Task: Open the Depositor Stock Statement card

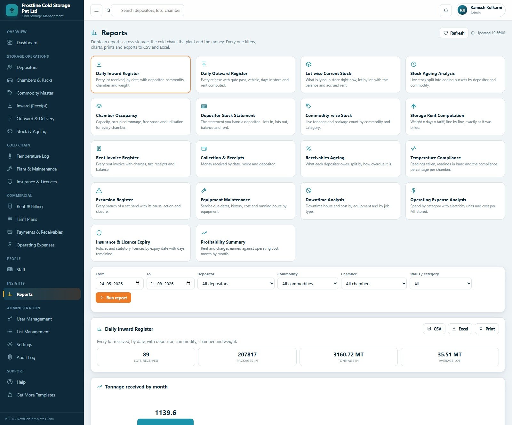Action: pyautogui.click(x=245, y=117)
